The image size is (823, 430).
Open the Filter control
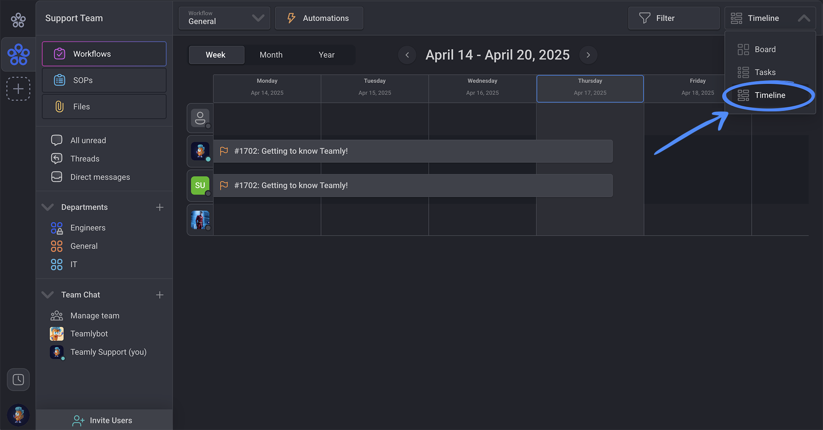point(674,18)
